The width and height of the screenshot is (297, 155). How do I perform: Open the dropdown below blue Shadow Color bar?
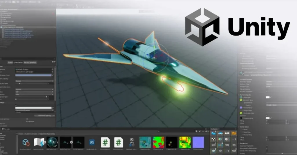(35, 81)
